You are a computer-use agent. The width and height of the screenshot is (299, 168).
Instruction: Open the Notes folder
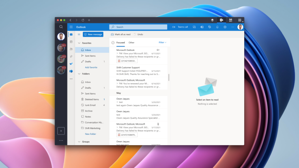click(92, 116)
